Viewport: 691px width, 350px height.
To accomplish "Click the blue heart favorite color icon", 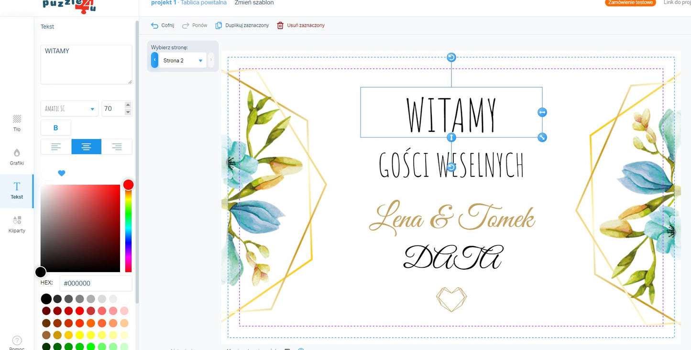I will click(x=62, y=173).
